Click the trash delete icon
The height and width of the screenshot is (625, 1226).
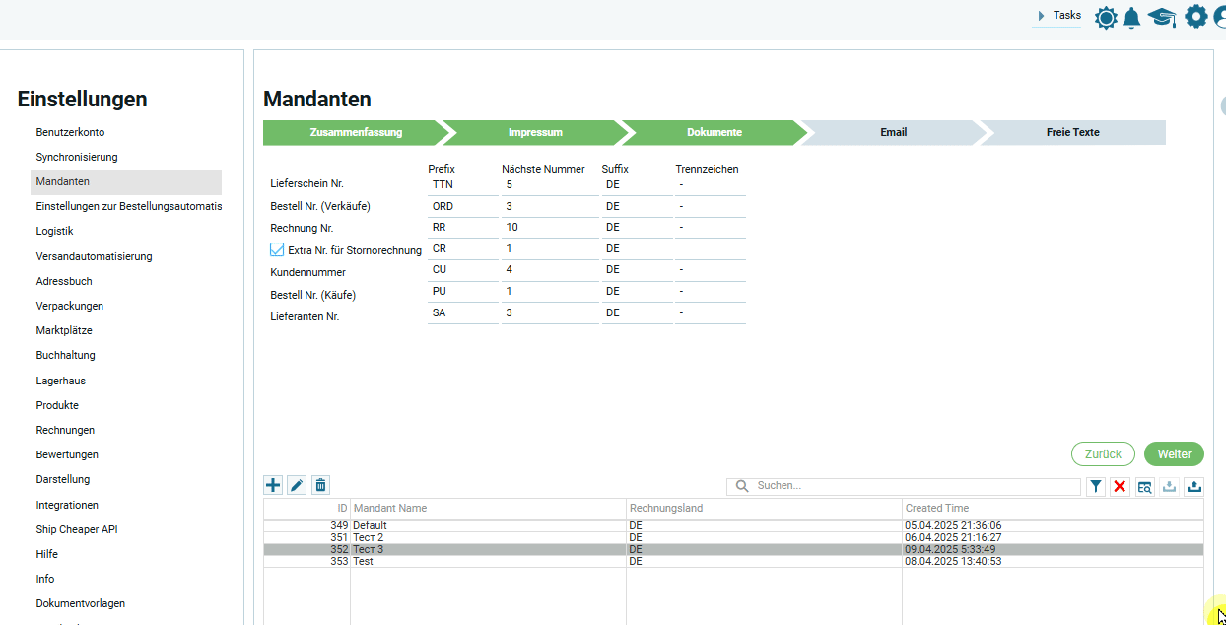click(320, 485)
